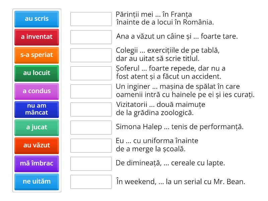Select the green 'au locuit' answer tile
This screenshot has width=268, height=201.
(37, 73)
